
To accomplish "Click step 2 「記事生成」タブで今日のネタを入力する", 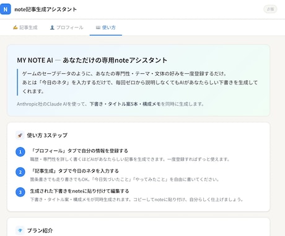I will [x=74, y=171].
